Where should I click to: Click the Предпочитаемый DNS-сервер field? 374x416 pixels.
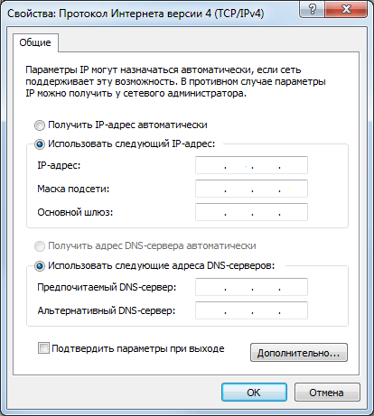251,287
